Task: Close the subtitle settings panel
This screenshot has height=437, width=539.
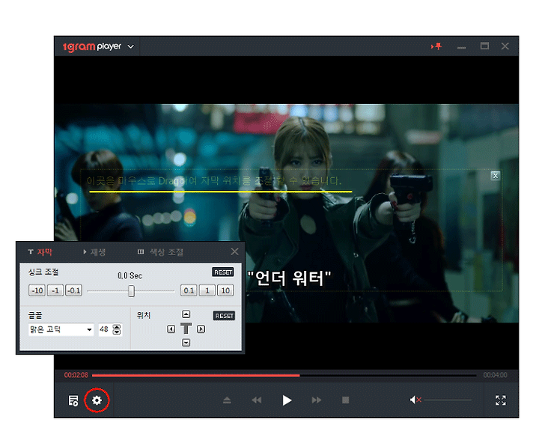Action: tap(235, 252)
